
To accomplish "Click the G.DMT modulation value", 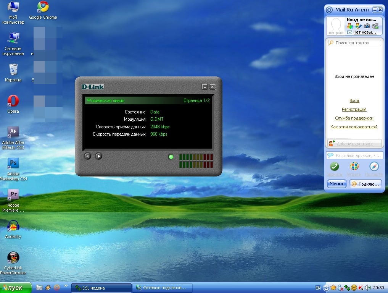I will coord(157,119).
